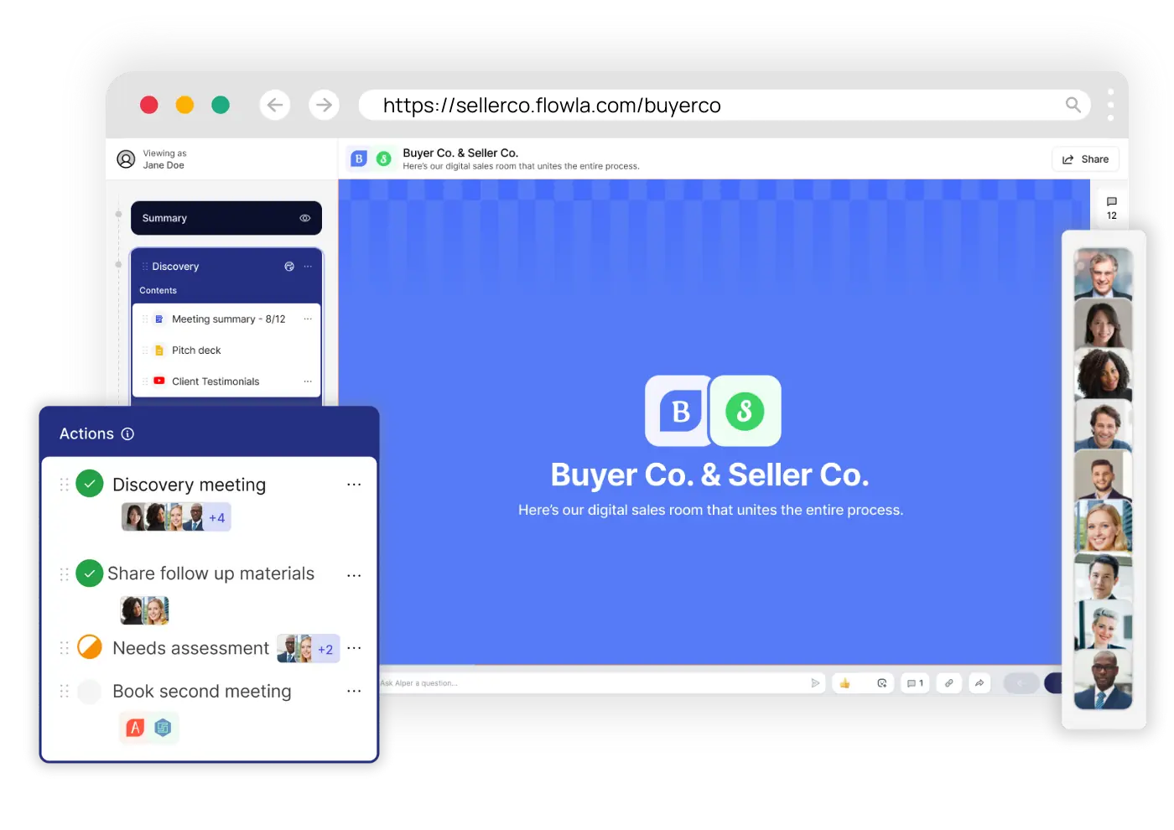Open the Discovery meeting action title
Image resolution: width=1174 pixels, height=830 pixels.
point(190,485)
